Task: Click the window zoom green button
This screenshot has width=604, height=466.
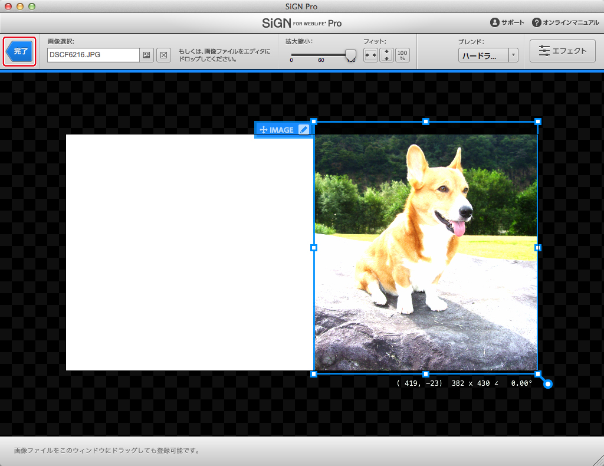Action: pyautogui.click(x=32, y=6)
